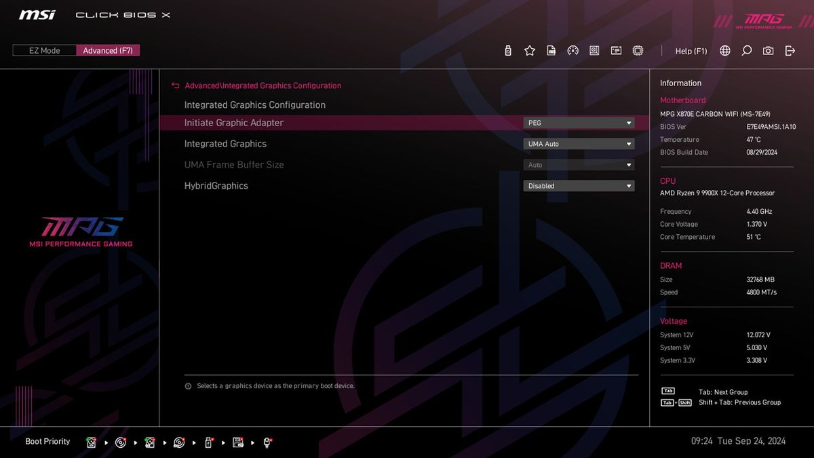Open the search magnifier icon

pyautogui.click(x=747, y=51)
